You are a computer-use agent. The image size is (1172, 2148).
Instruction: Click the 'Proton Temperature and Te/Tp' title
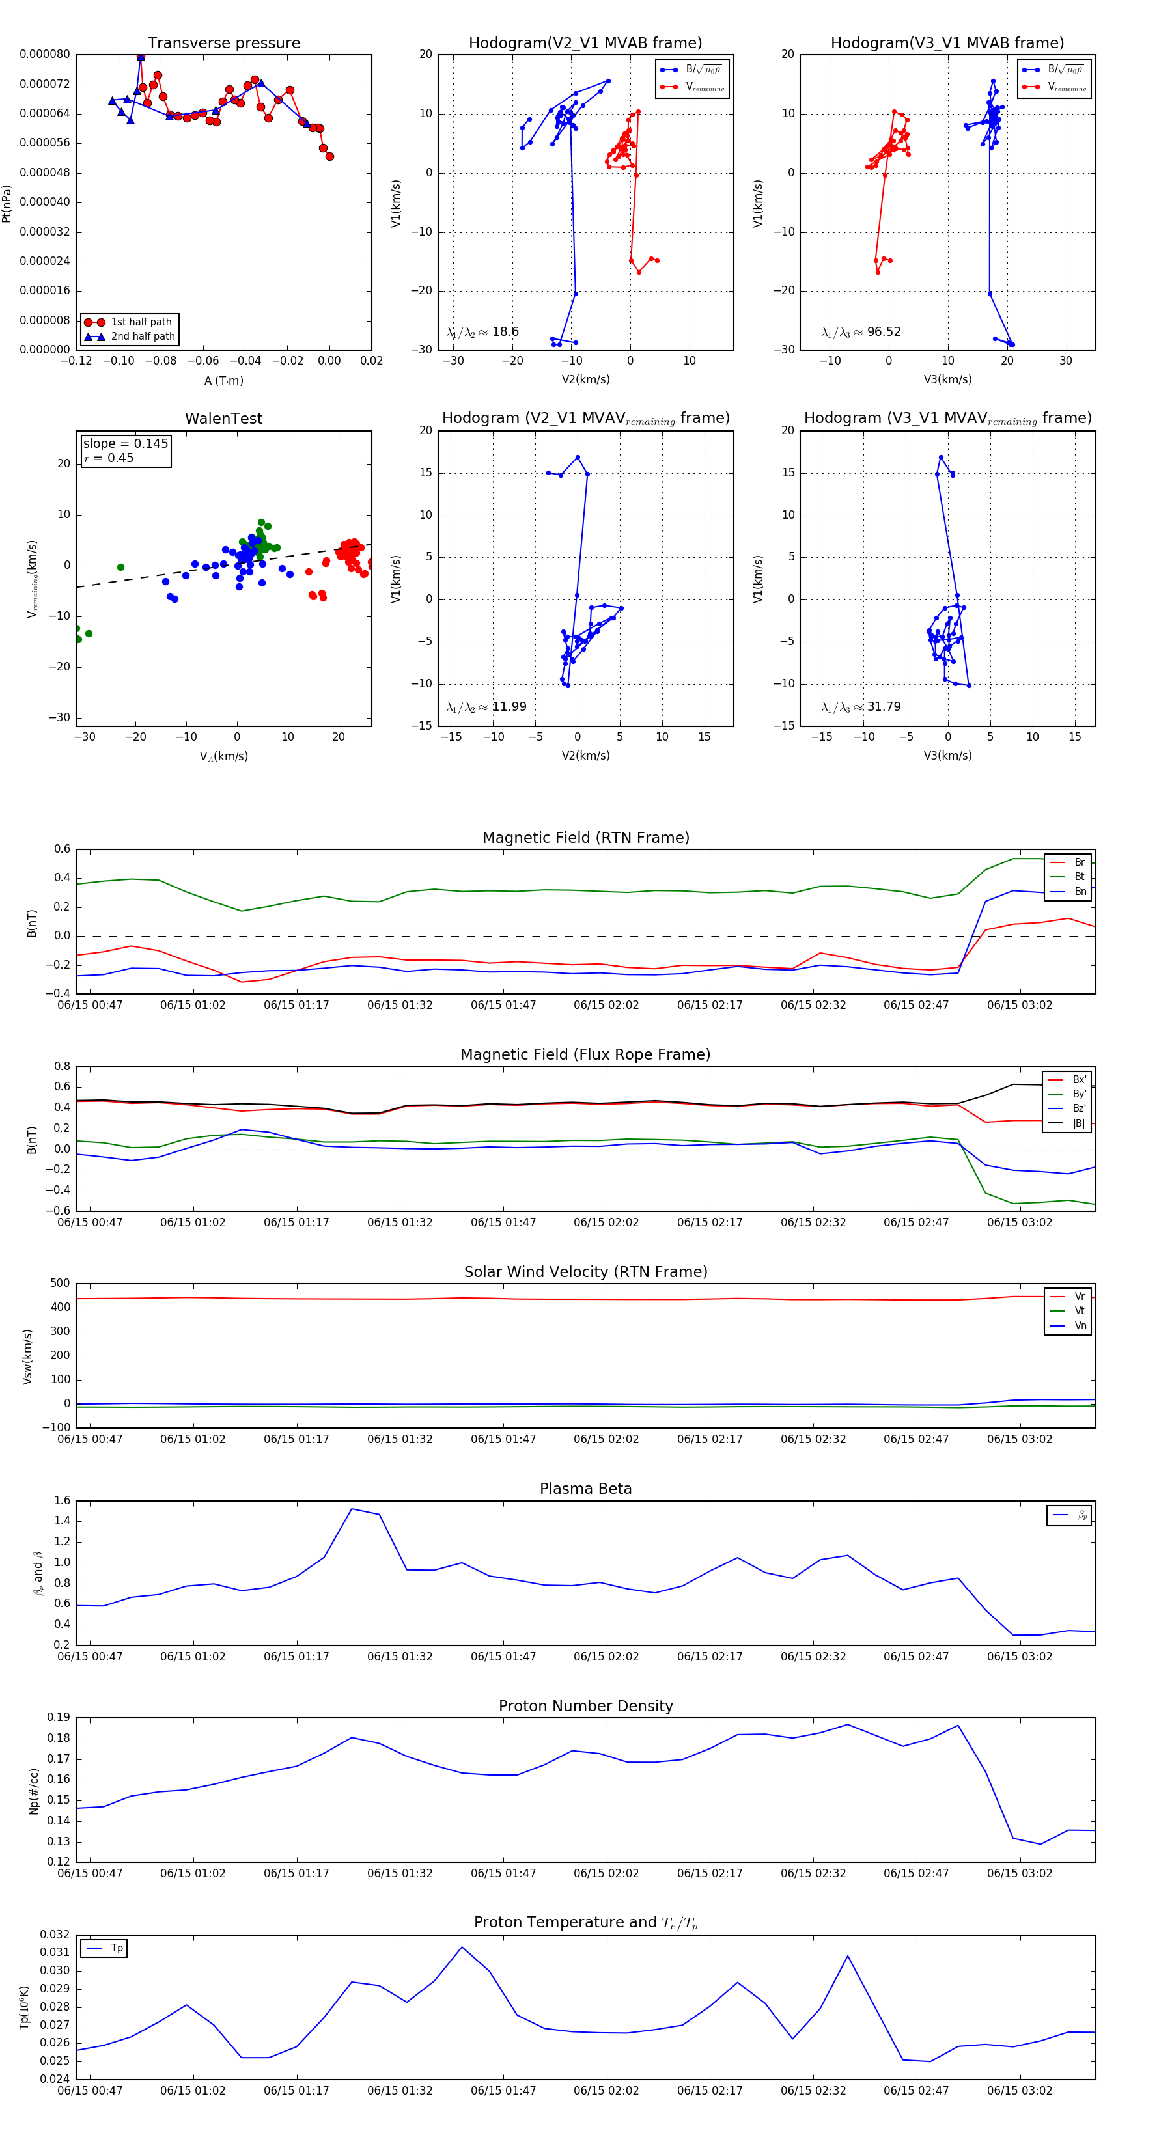click(x=585, y=1923)
